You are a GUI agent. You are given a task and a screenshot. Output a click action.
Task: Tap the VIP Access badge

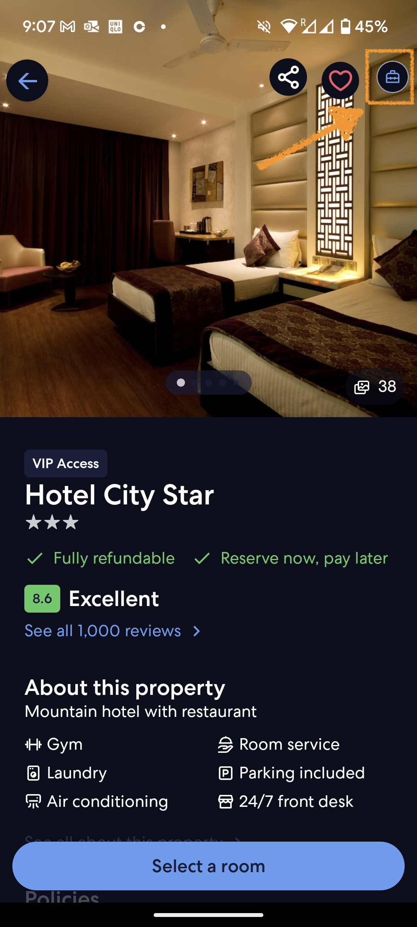click(66, 463)
